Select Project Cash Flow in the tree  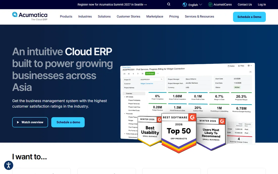(x=134, y=107)
